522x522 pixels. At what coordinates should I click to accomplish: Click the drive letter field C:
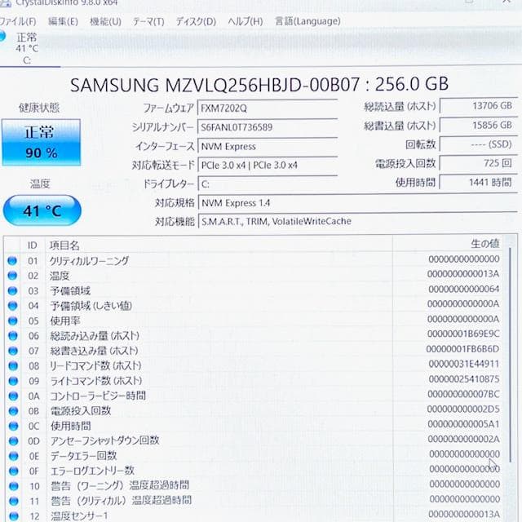pyautogui.click(x=268, y=184)
